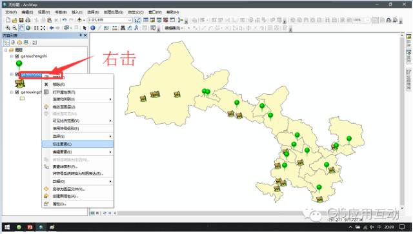Collapse the gansuchengshi layer tree node
The image size is (413, 234).
tap(12, 56)
